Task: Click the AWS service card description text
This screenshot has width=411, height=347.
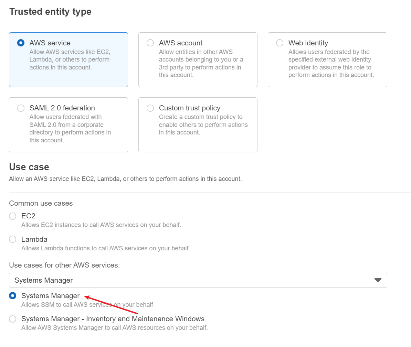Action: click(70, 59)
